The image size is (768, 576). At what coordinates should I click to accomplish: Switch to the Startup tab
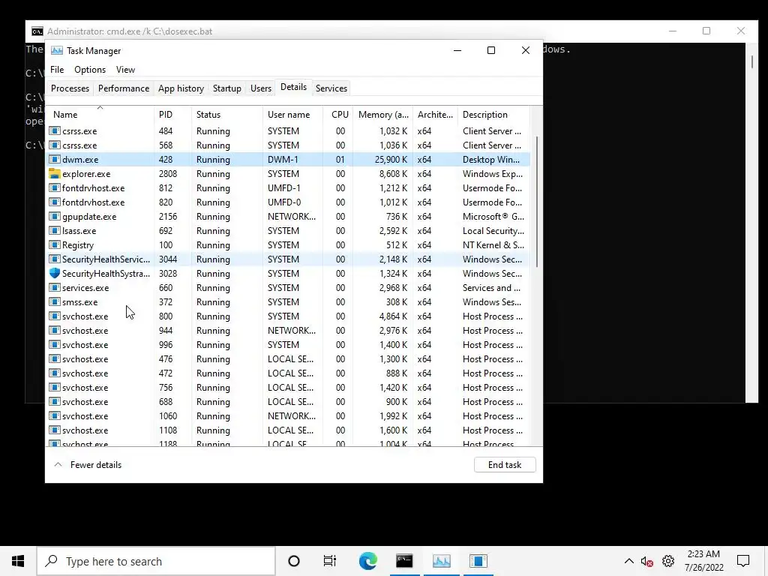pos(226,88)
